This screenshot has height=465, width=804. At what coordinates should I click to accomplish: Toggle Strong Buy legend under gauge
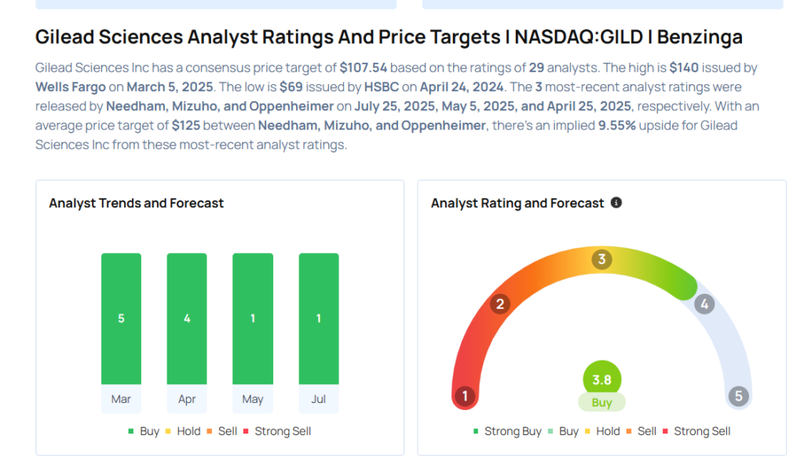click(x=508, y=431)
